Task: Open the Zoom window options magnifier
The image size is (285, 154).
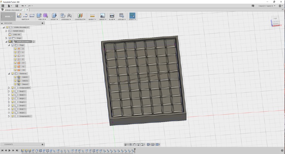Action: (x=142, y=144)
